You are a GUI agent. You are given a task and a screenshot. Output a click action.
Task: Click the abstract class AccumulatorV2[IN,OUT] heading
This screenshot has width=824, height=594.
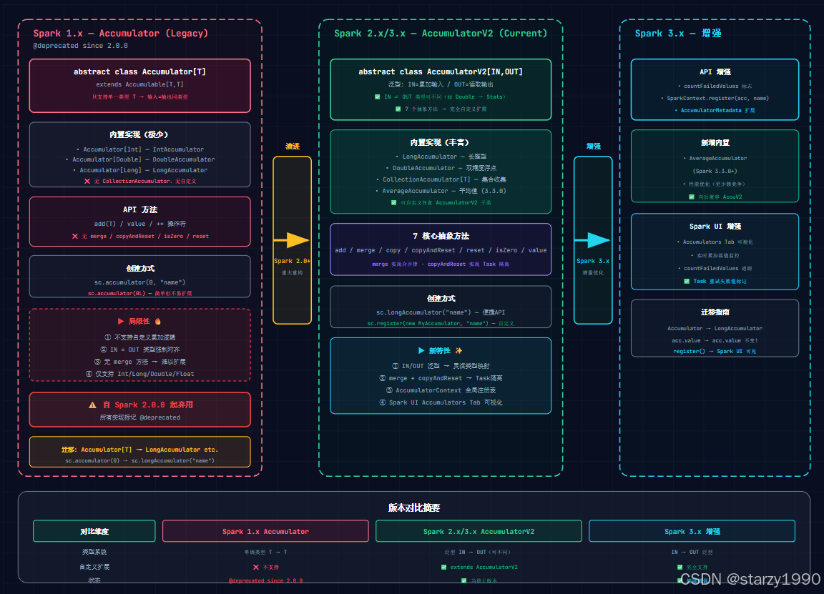(441, 71)
